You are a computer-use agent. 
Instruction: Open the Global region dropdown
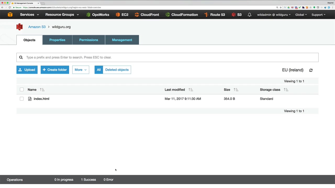point(301,15)
